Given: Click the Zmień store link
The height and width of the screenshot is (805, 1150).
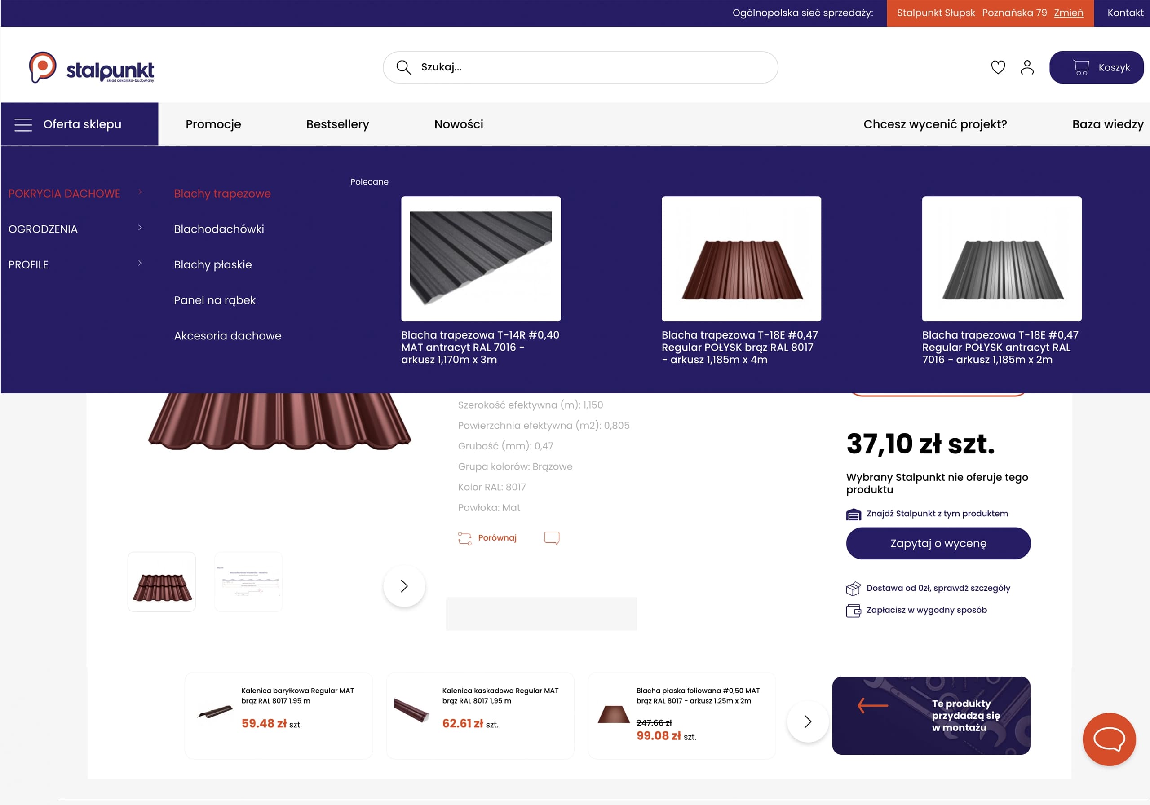Looking at the screenshot, I should (x=1068, y=13).
